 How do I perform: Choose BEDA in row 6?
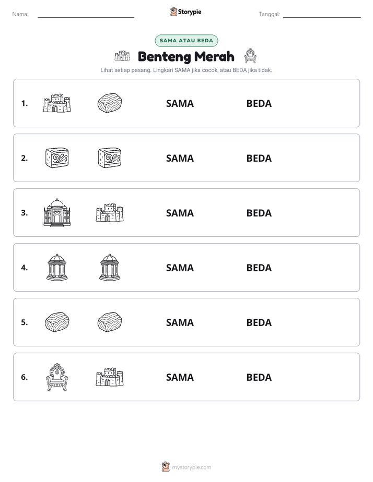(x=259, y=377)
